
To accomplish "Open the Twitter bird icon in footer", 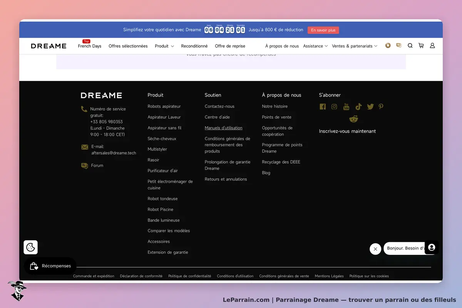I will pos(370,107).
